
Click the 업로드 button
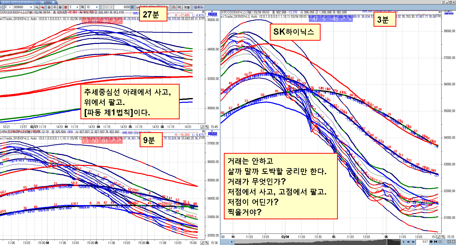[199, 7]
